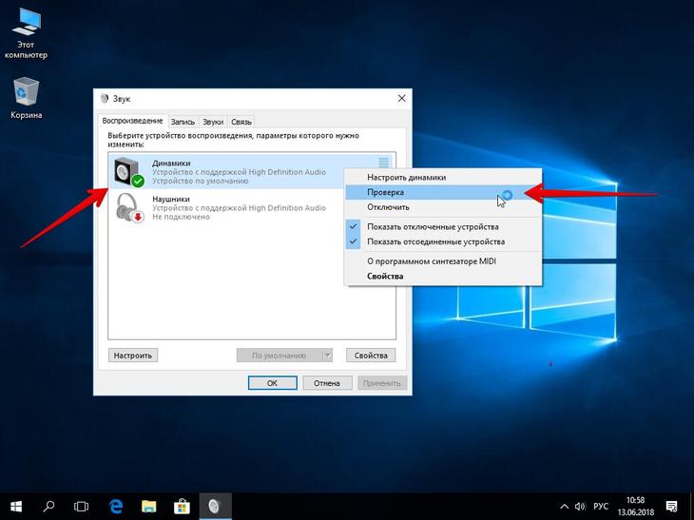Open the Action Center notification icon
694x520 pixels.
point(671,507)
